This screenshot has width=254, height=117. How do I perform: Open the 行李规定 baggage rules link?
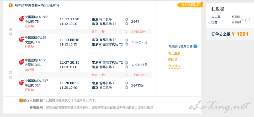[174, 66]
